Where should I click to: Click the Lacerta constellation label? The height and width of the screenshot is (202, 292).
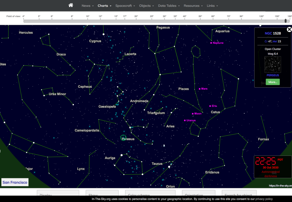130,54
